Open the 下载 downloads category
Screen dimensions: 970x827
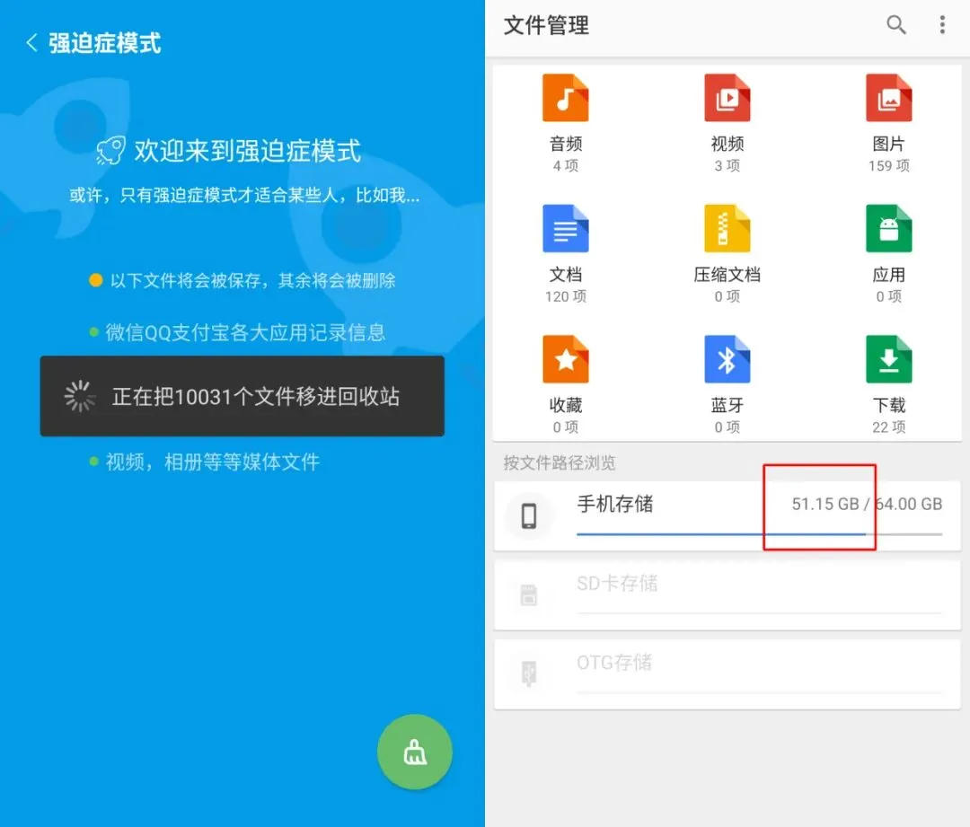tap(888, 384)
